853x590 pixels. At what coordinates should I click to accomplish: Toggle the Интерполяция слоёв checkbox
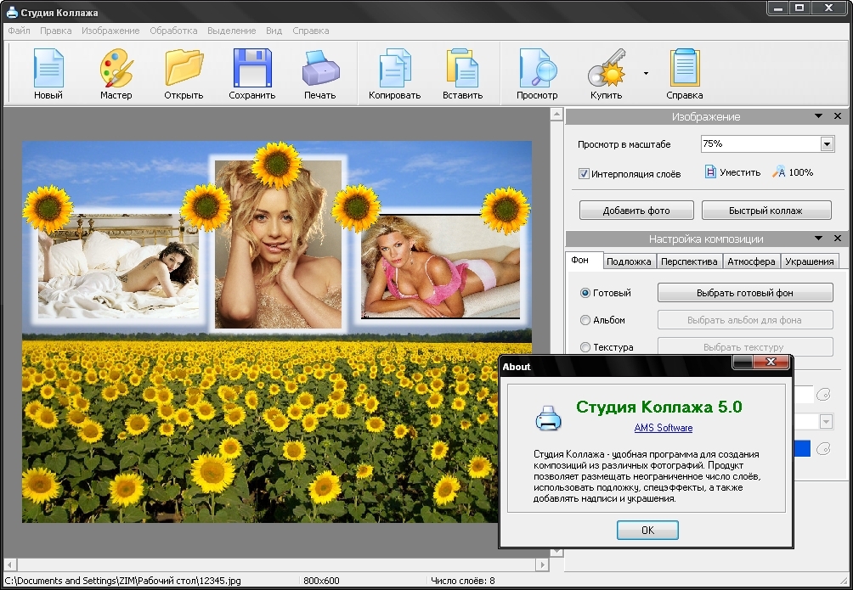[x=585, y=174]
